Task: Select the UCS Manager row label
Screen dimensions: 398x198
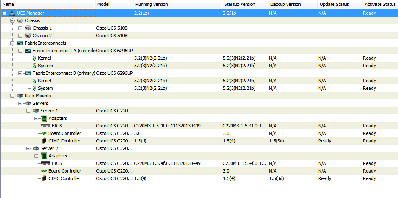Action: [x=30, y=13]
